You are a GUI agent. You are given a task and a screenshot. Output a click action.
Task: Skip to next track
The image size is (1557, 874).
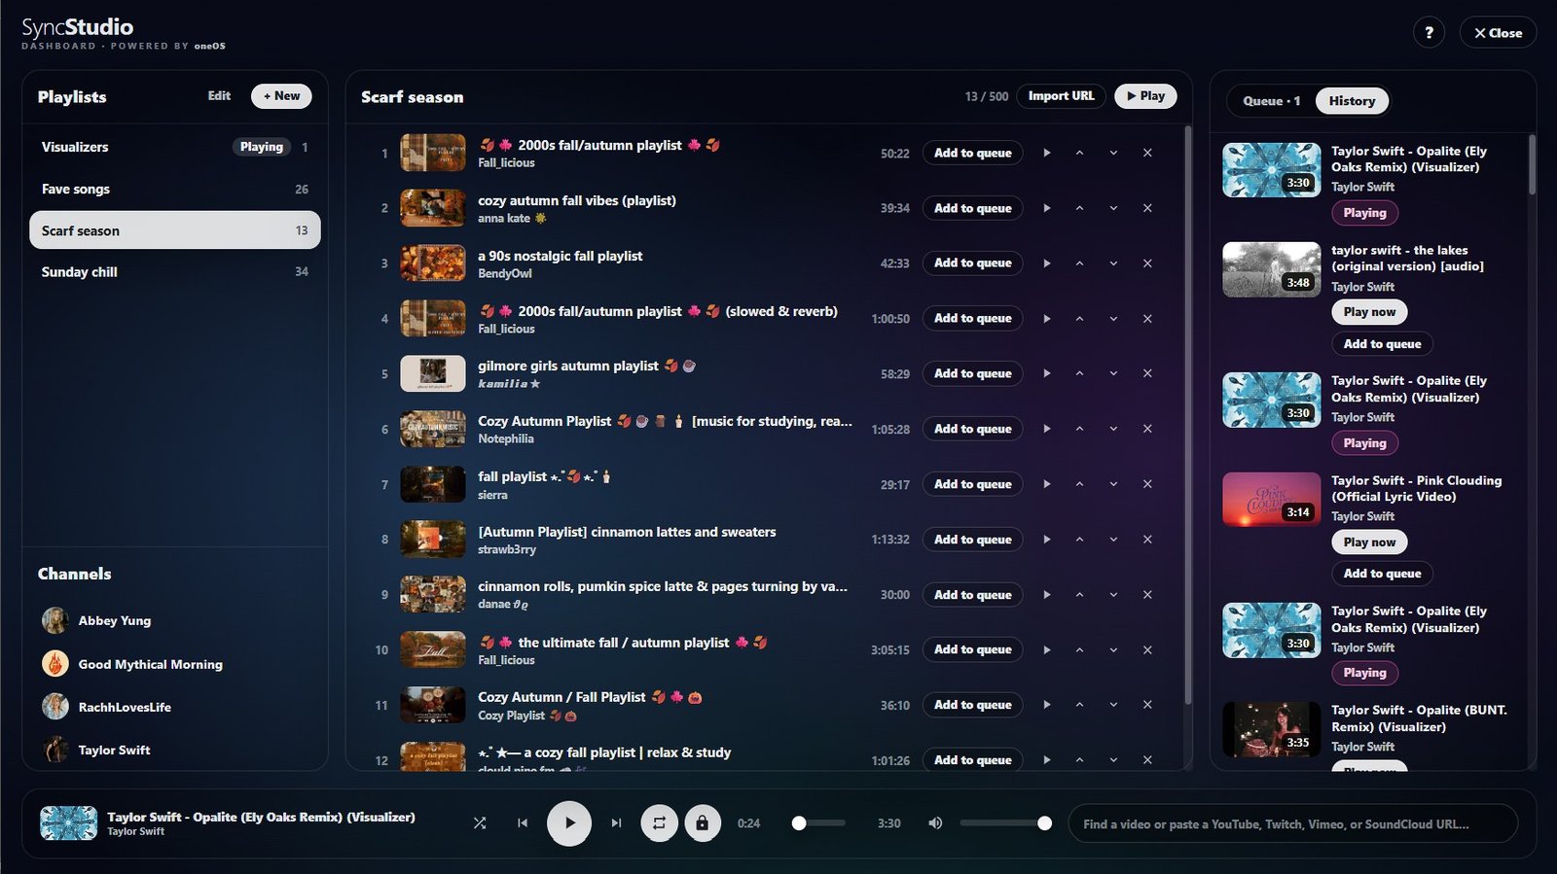616,823
